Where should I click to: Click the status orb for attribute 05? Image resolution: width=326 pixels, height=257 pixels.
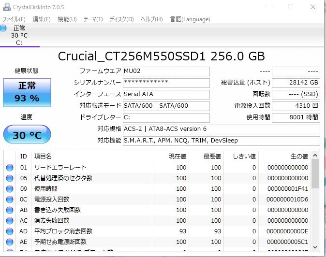pyautogui.click(x=10, y=178)
